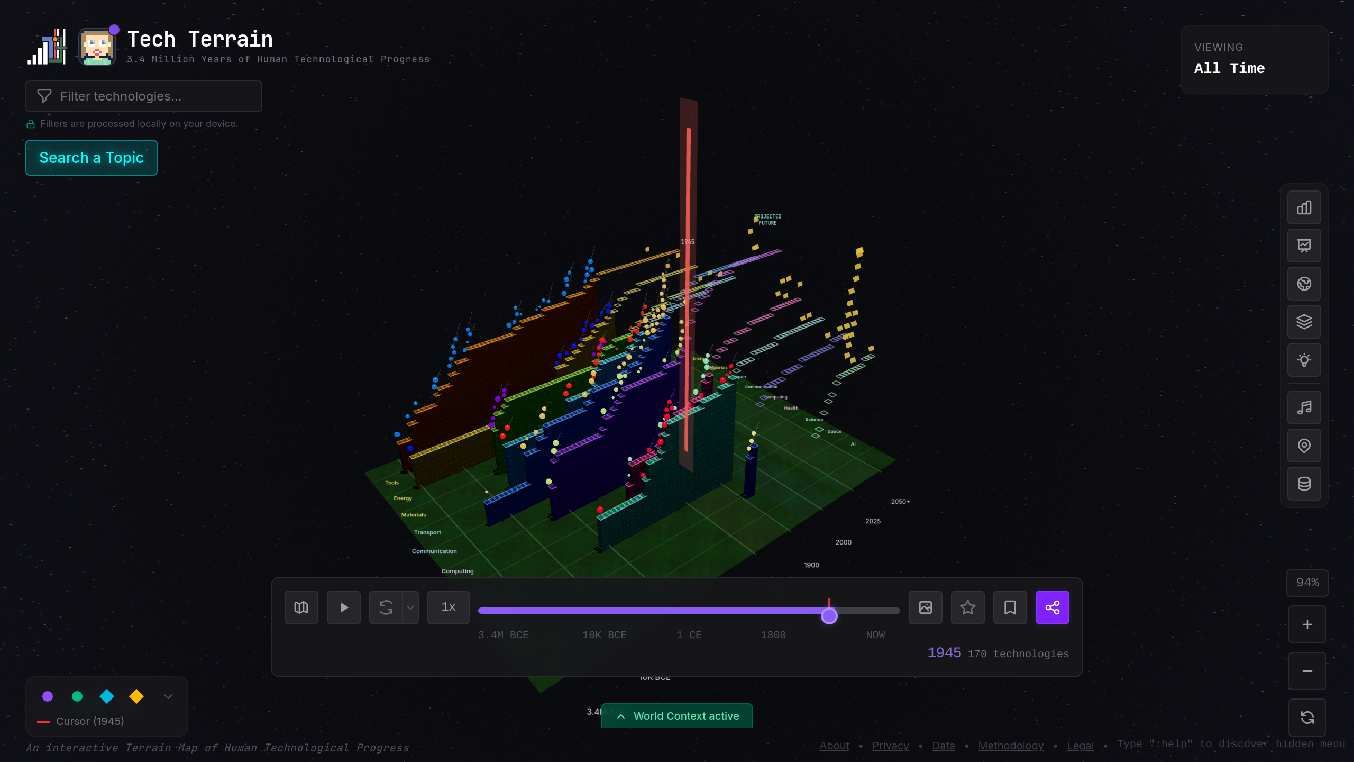Open the bar chart statistics panel
This screenshot has height=762, width=1354.
(1304, 207)
